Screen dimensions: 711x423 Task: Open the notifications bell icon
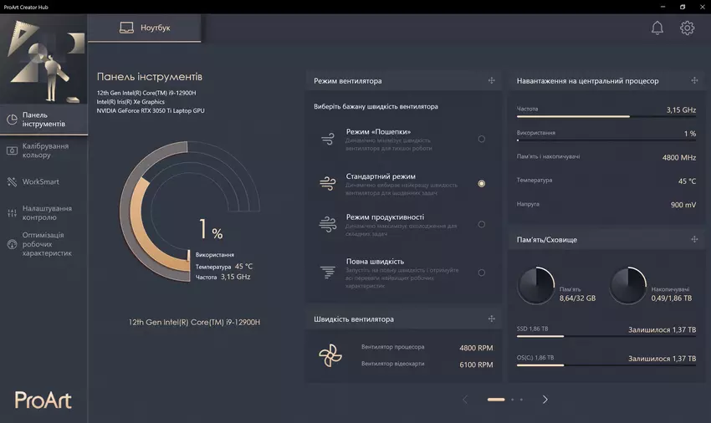coord(657,28)
